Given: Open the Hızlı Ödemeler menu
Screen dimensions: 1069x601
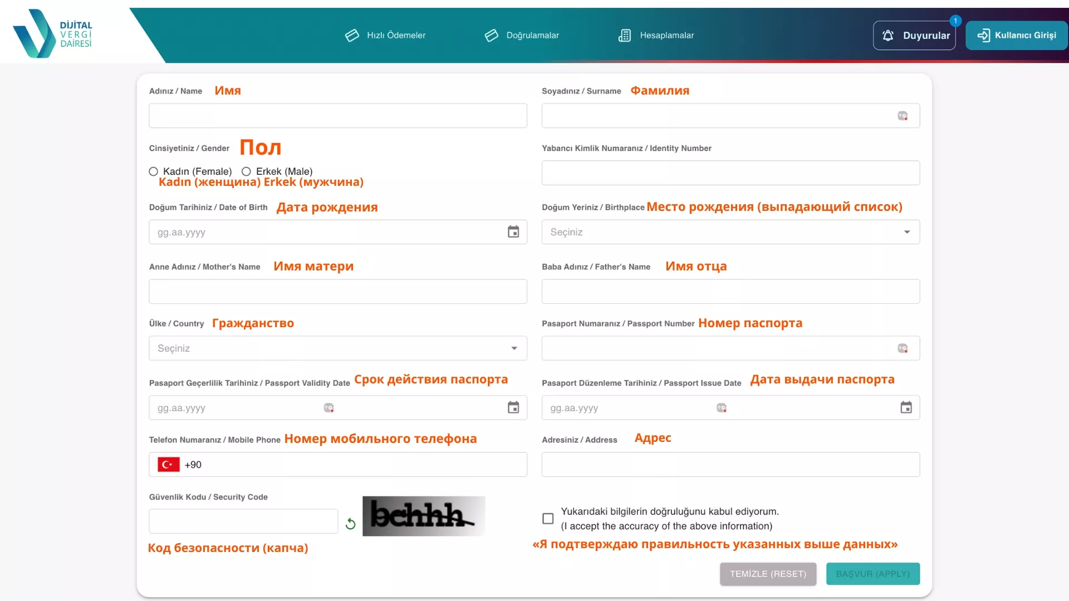Looking at the screenshot, I should (385, 36).
